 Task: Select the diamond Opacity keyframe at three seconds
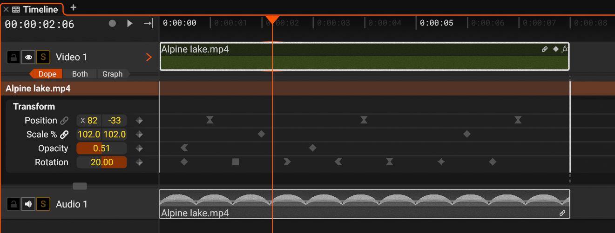point(313,148)
